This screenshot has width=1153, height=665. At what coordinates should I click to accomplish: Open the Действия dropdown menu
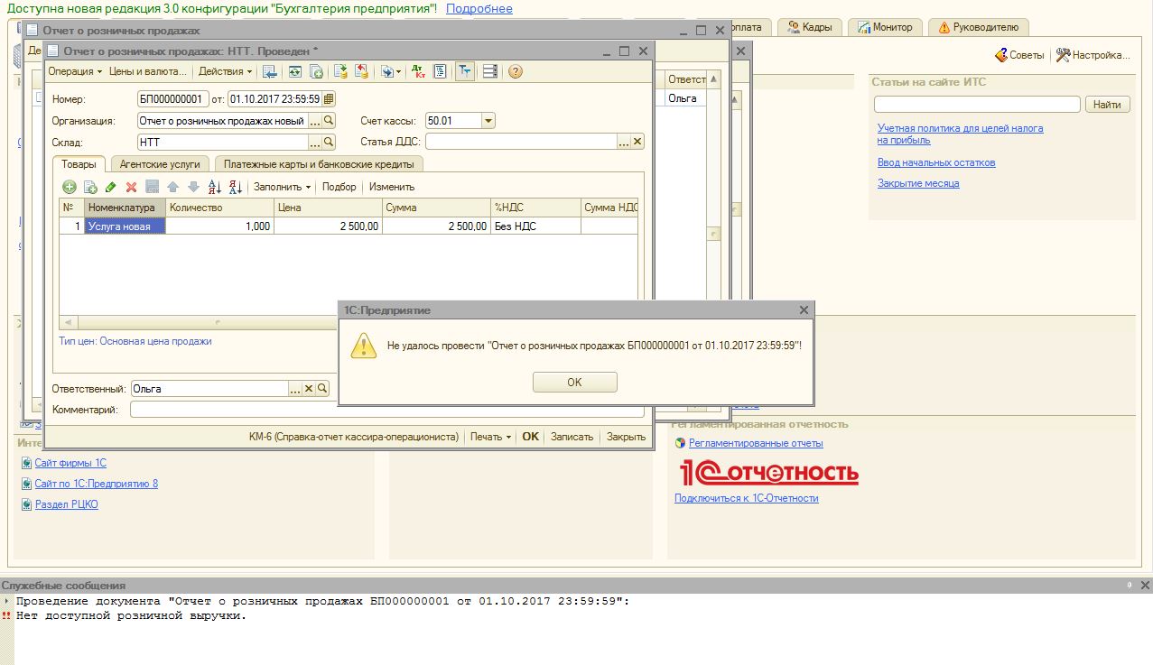coord(226,71)
